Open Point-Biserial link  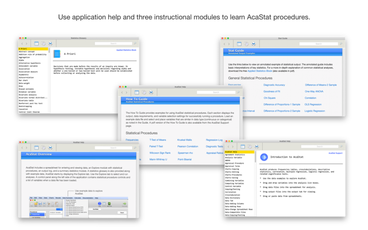pyautogui.click(x=184, y=160)
